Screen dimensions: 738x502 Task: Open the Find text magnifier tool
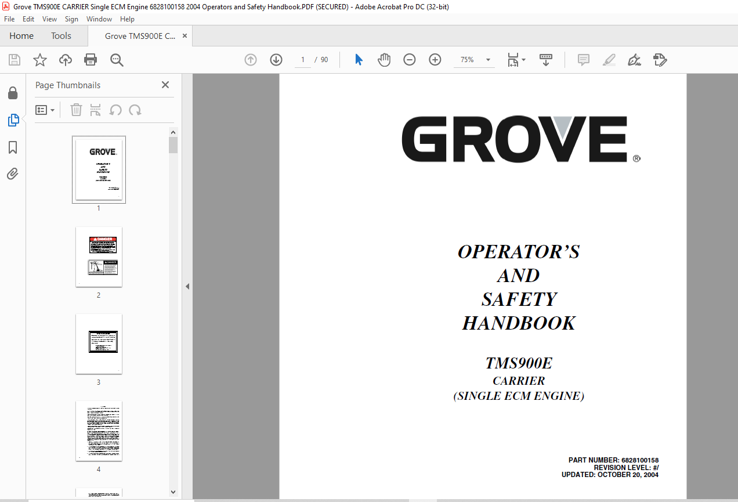pyautogui.click(x=117, y=60)
